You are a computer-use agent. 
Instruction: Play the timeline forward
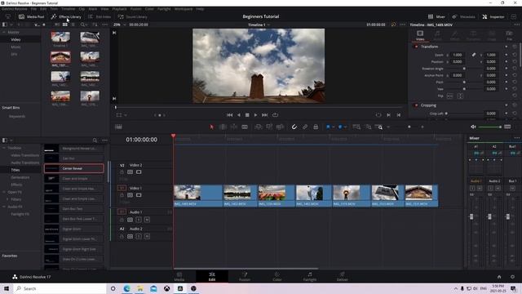pyautogui.click(x=255, y=115)
